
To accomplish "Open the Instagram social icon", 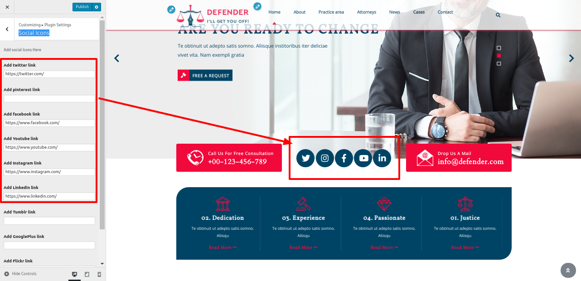I will tap(325, 158).
